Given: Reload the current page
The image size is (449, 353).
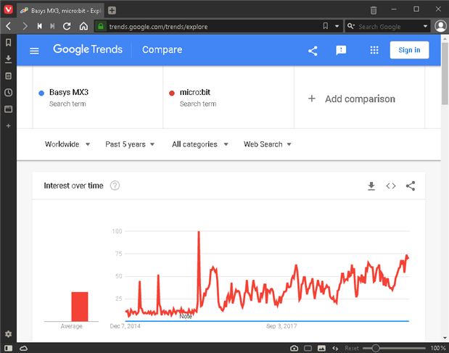Looking at the screenshot, I should (x=67, y=26).
